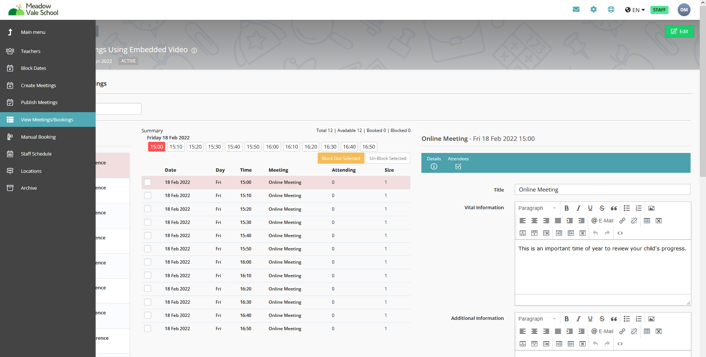Insert blockquote in Additional Information editor
Screen dimensions: 706x357
(x=614, y=319)
